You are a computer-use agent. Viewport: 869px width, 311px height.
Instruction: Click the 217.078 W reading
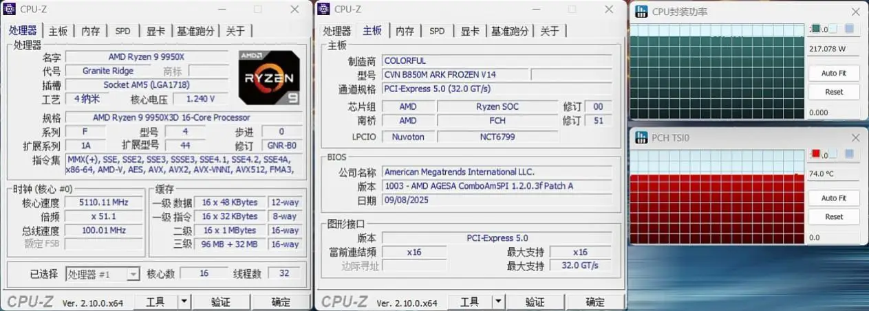[x=828, y=49]
